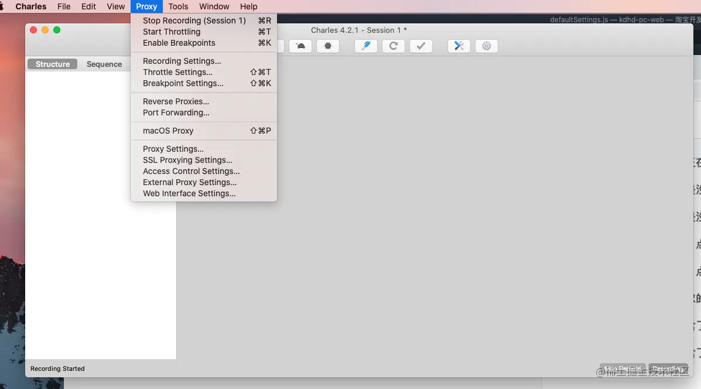Open SSL Proxying Settings... entry
This screenshot has height=389, width=701.
[x=204, y=160]
